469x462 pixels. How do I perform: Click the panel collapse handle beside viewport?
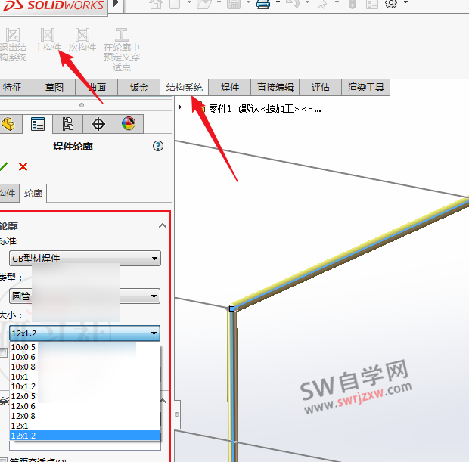(x=177, y=414)
